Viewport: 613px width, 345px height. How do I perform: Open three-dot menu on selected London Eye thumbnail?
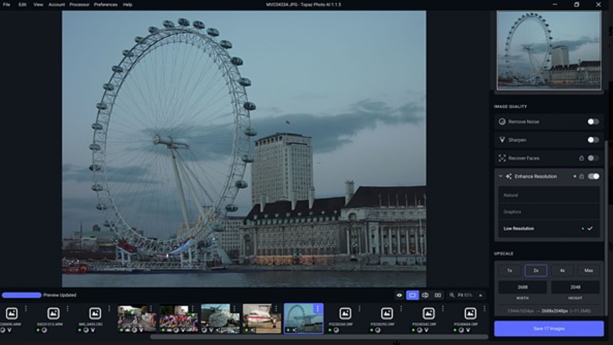pyautogui.click(x=317, y=308)
